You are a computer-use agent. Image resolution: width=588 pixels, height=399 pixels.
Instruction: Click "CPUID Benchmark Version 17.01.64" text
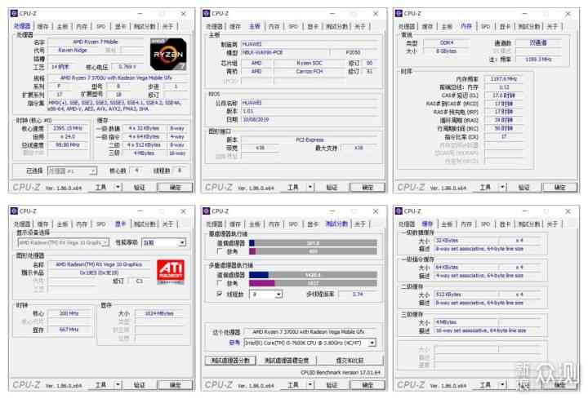341,372
